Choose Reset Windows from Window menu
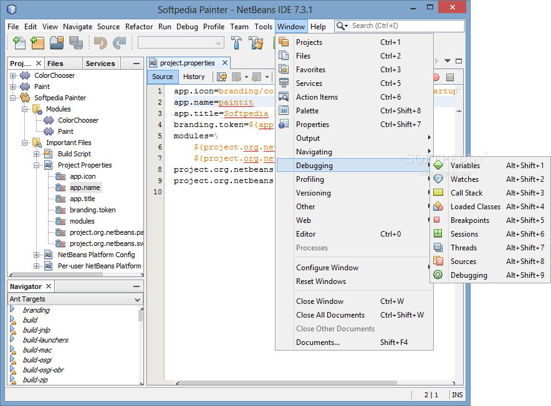551x406 pixels. 354,281
